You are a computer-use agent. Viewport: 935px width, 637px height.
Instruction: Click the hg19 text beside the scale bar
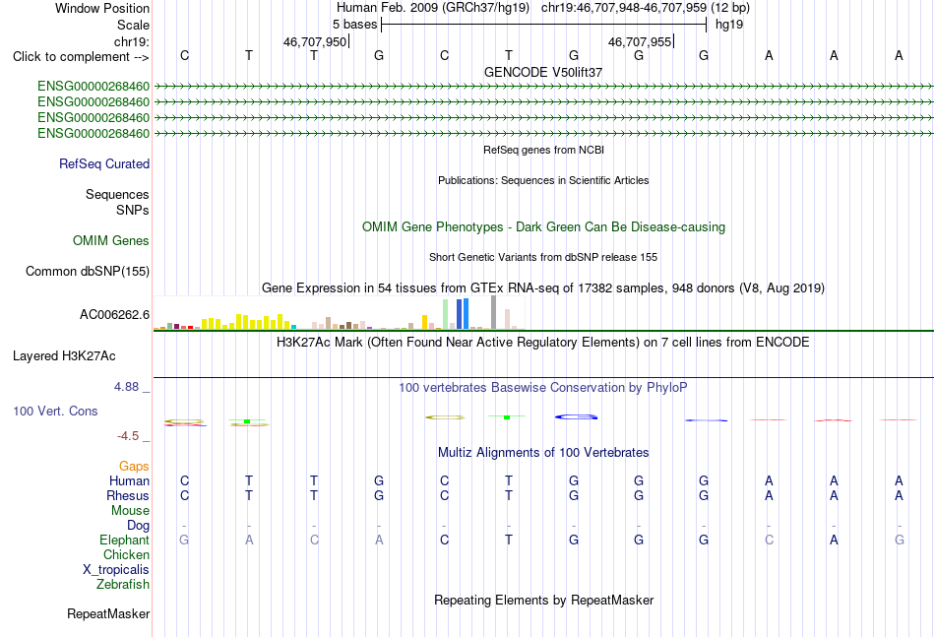tap(729, 25)
